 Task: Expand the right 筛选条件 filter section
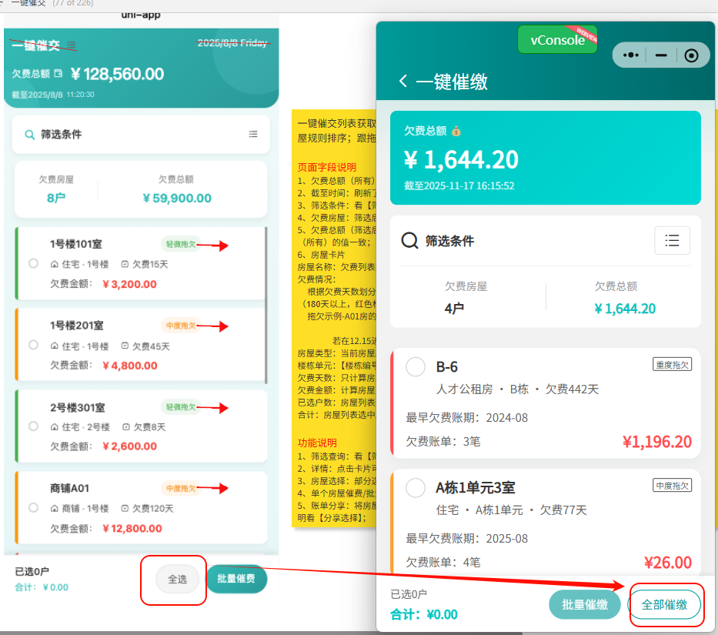tap(450, 241)
